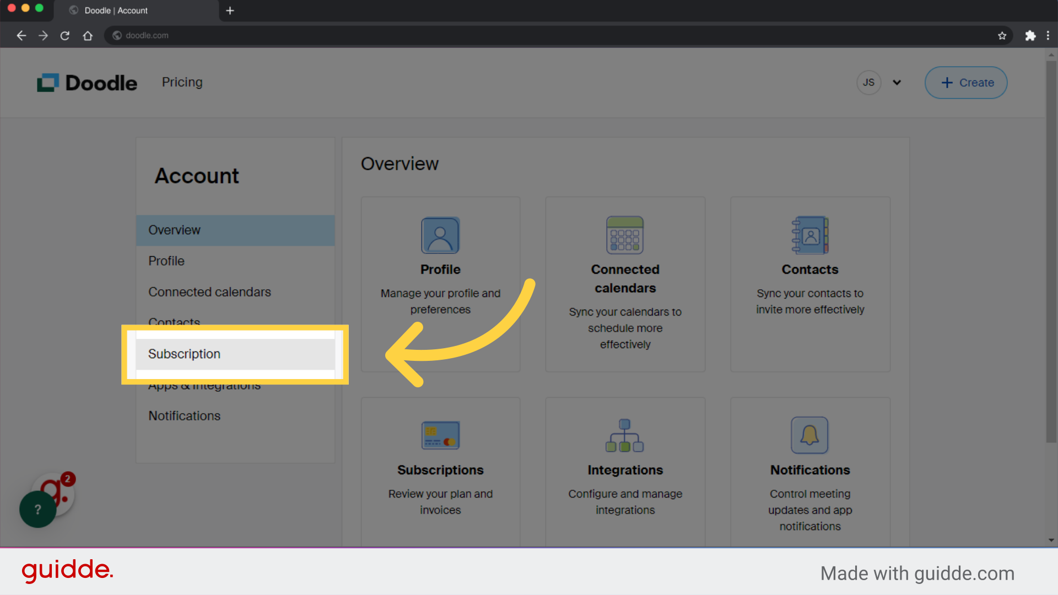The height and width of the screenshot is (595, 1058).
Task: Select the Connected calendars calculator icon
Action: 625,235
